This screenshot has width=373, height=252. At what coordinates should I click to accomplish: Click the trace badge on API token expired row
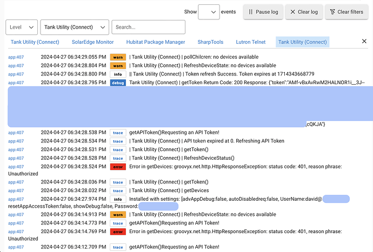(x=118, y=141)
